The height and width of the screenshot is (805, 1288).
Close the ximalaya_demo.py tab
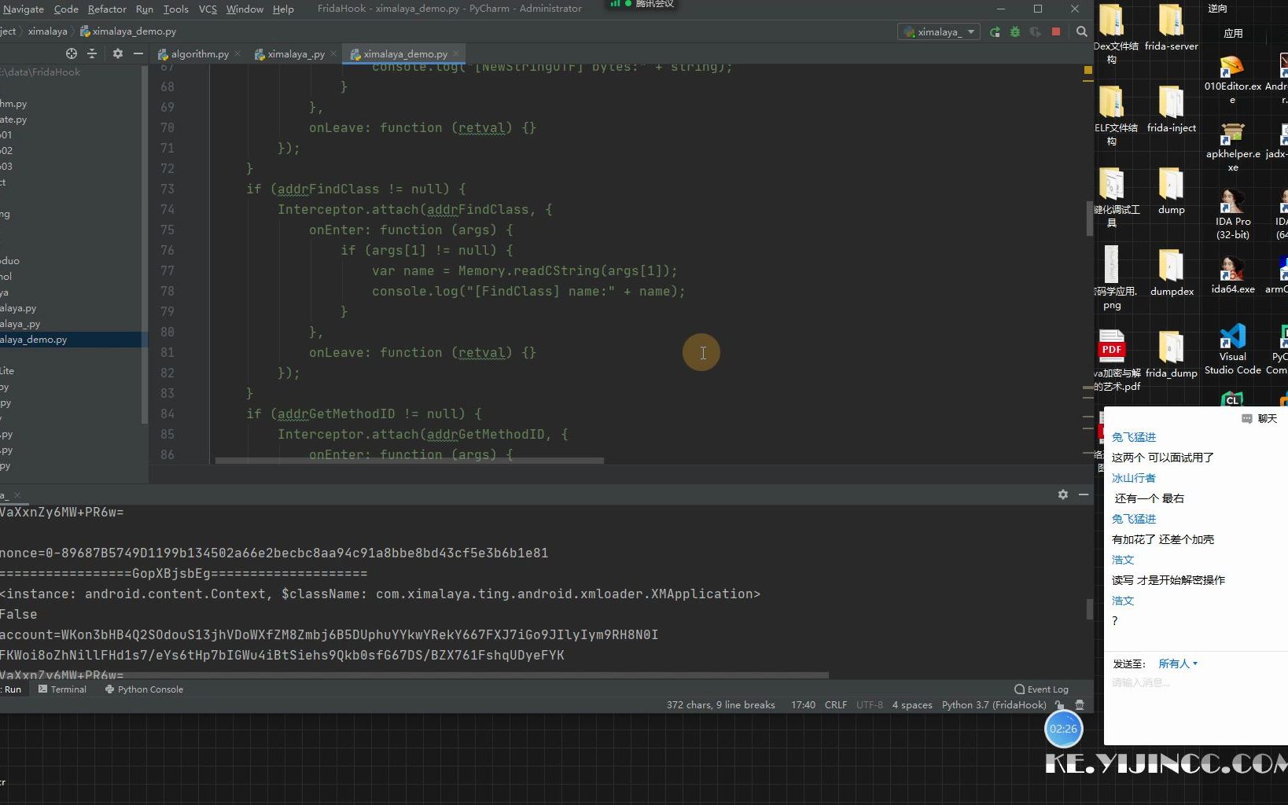point(456,53)
